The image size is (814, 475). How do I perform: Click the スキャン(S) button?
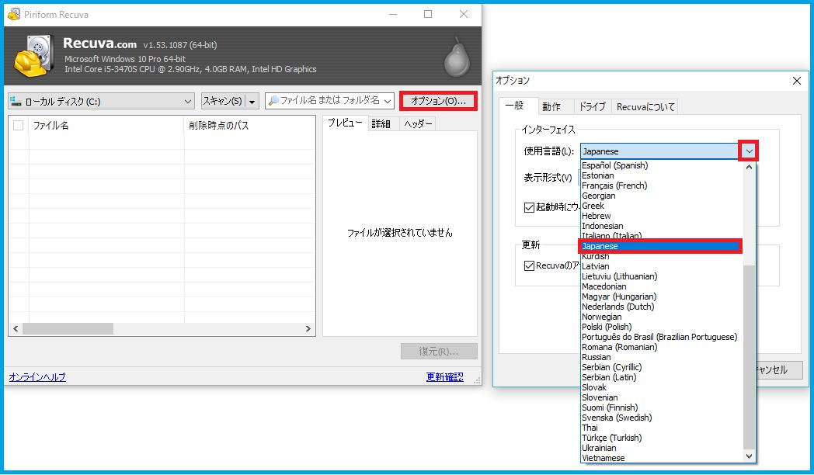pos(223,101)
